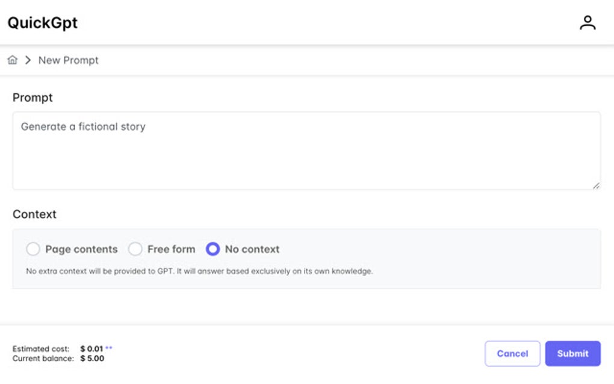Select the No context radio button

213,249
